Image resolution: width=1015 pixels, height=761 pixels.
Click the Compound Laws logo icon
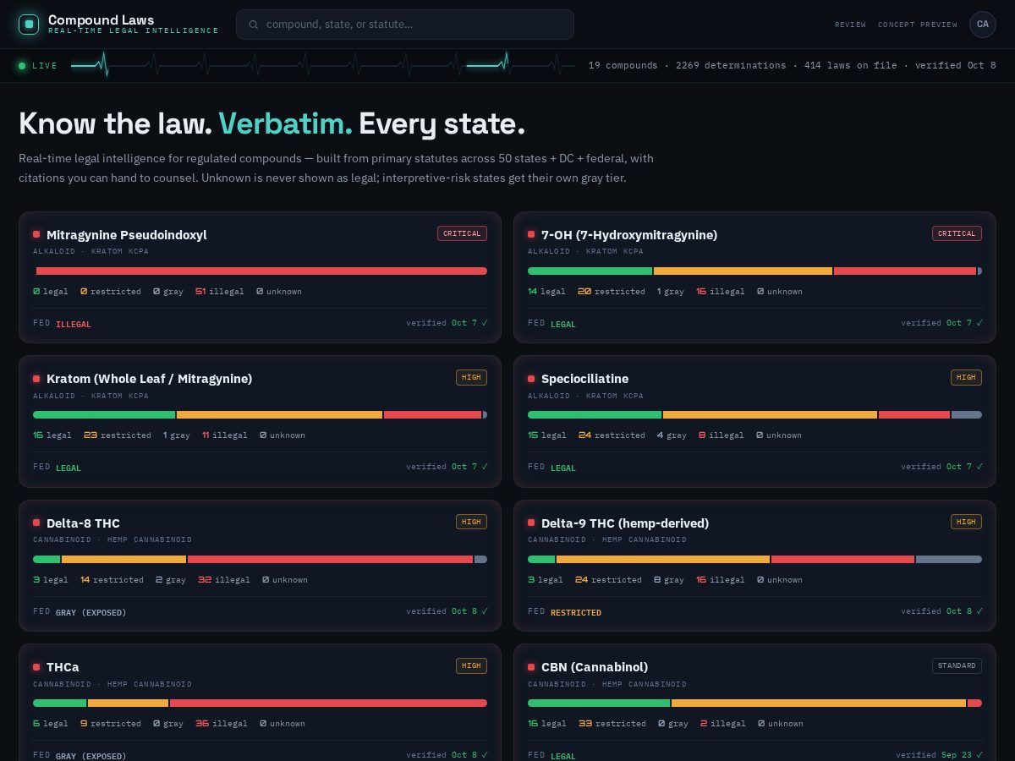[29, 25]
